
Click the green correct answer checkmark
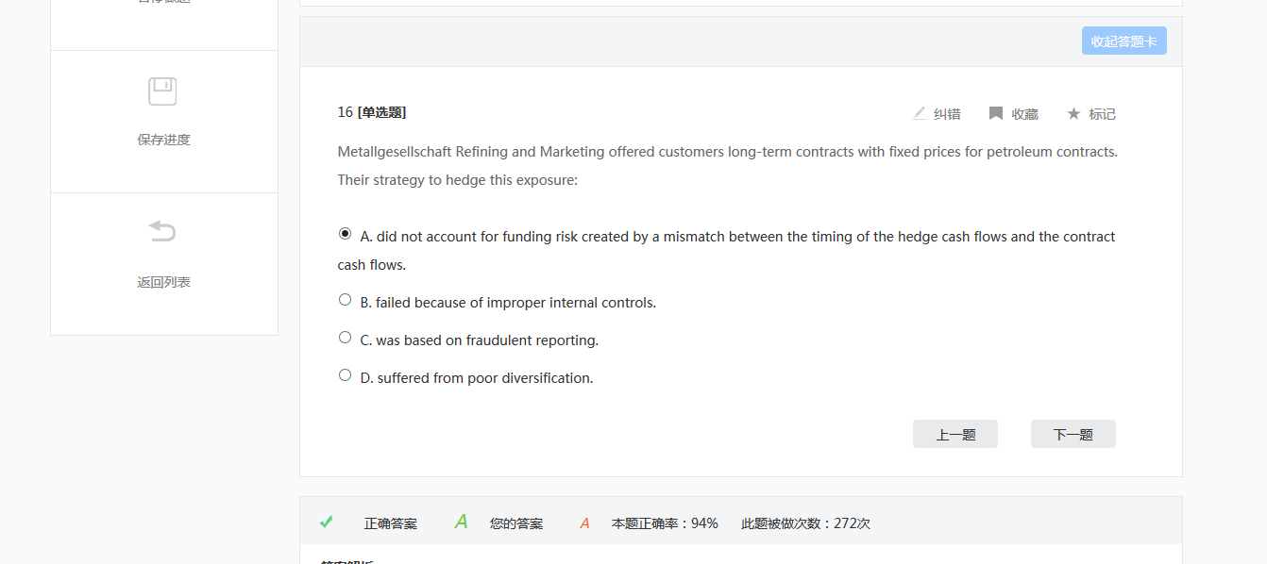[x=327, y=522]
